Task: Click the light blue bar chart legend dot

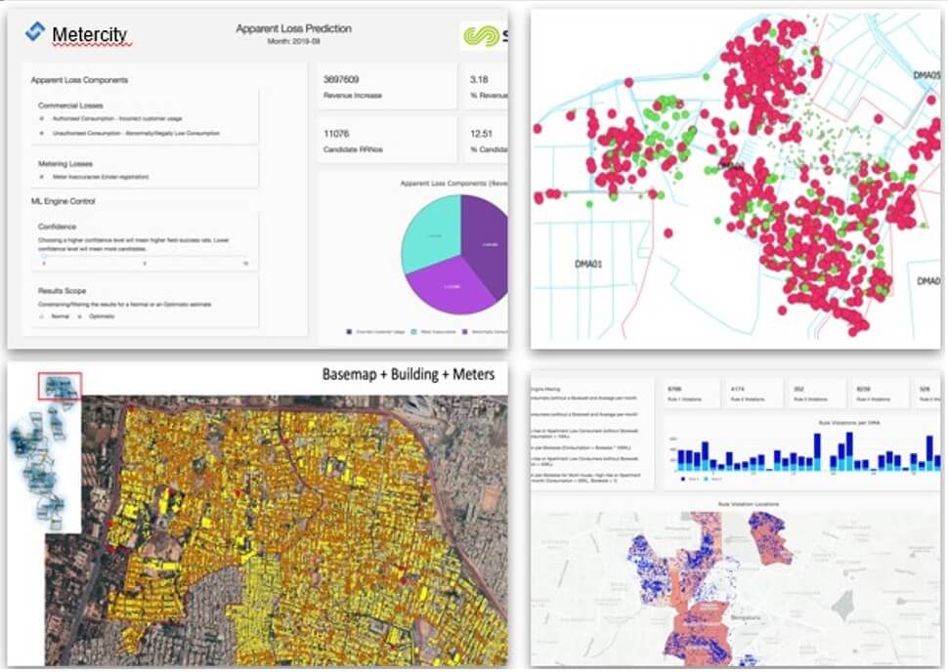Action: 705,481
